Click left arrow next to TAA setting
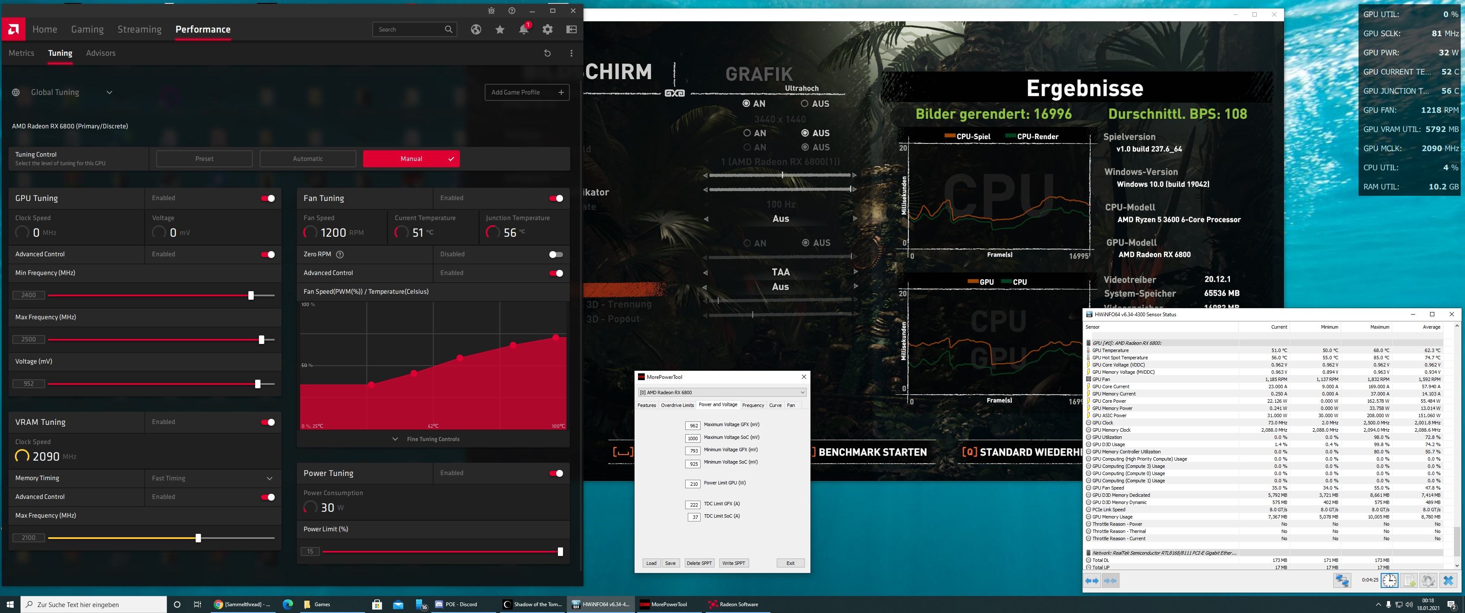 [706, 272]
